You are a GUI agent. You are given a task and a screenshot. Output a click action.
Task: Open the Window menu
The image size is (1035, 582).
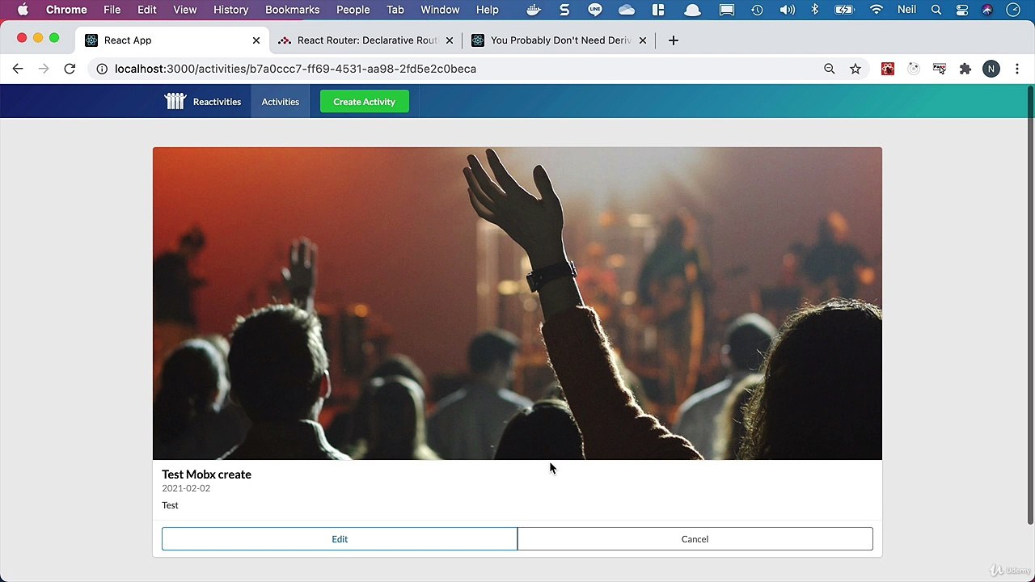pos(441,10)
